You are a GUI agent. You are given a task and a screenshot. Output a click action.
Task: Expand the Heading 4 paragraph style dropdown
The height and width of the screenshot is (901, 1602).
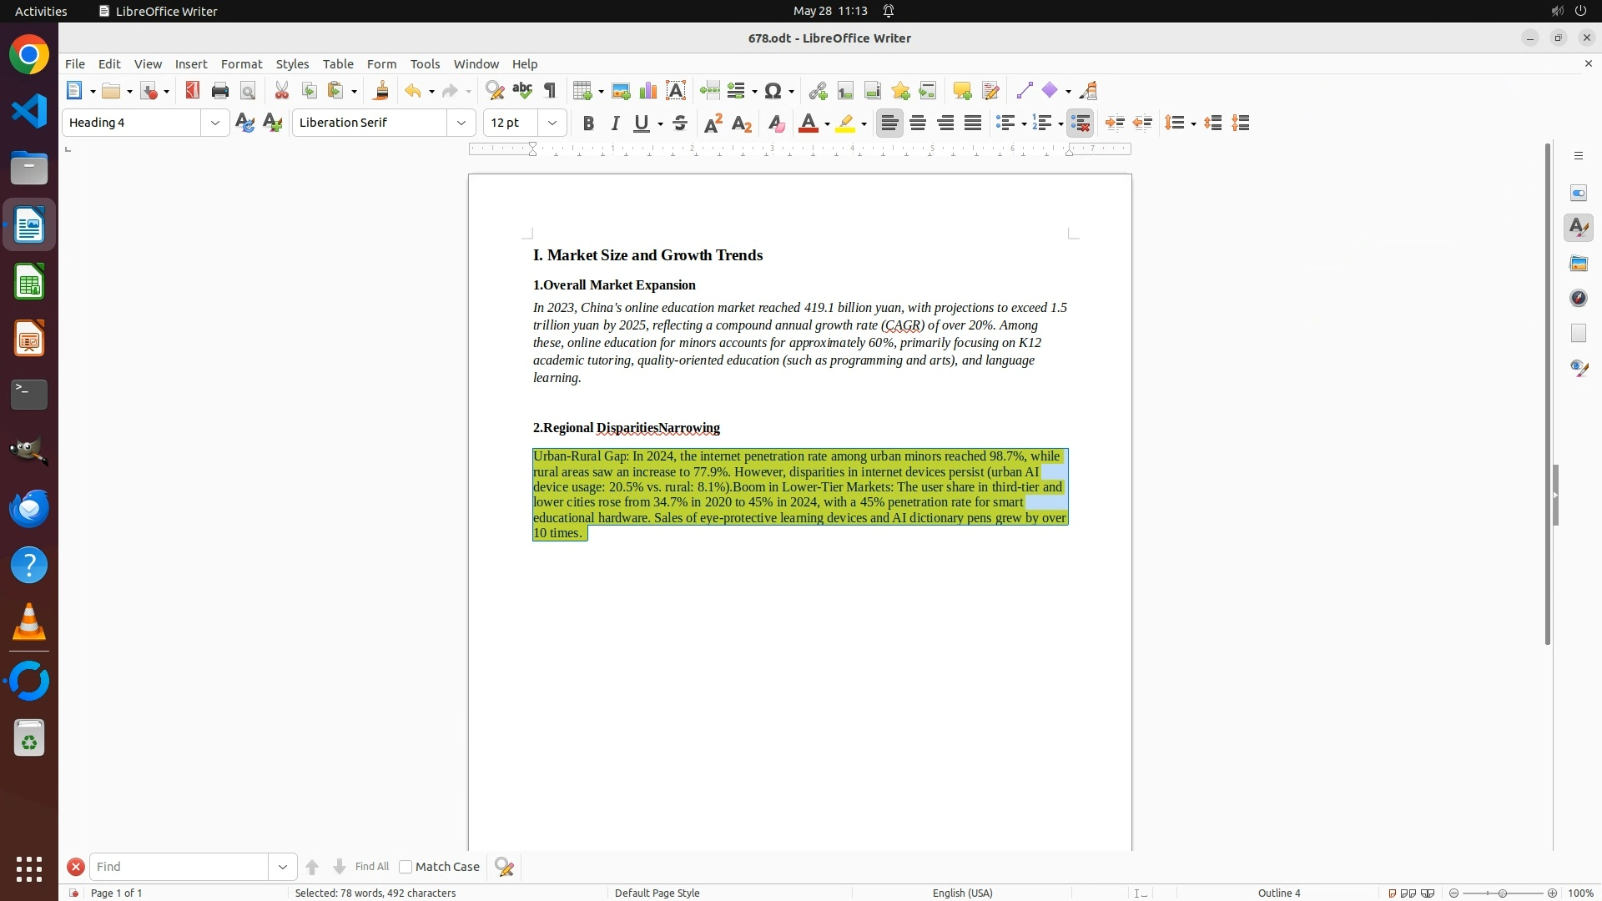[215, 123]
